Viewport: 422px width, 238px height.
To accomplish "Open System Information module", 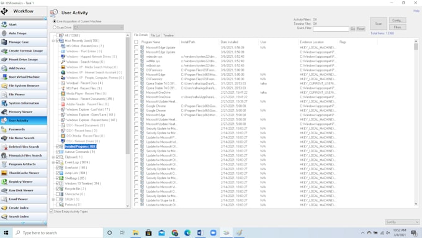I will 24,103.
